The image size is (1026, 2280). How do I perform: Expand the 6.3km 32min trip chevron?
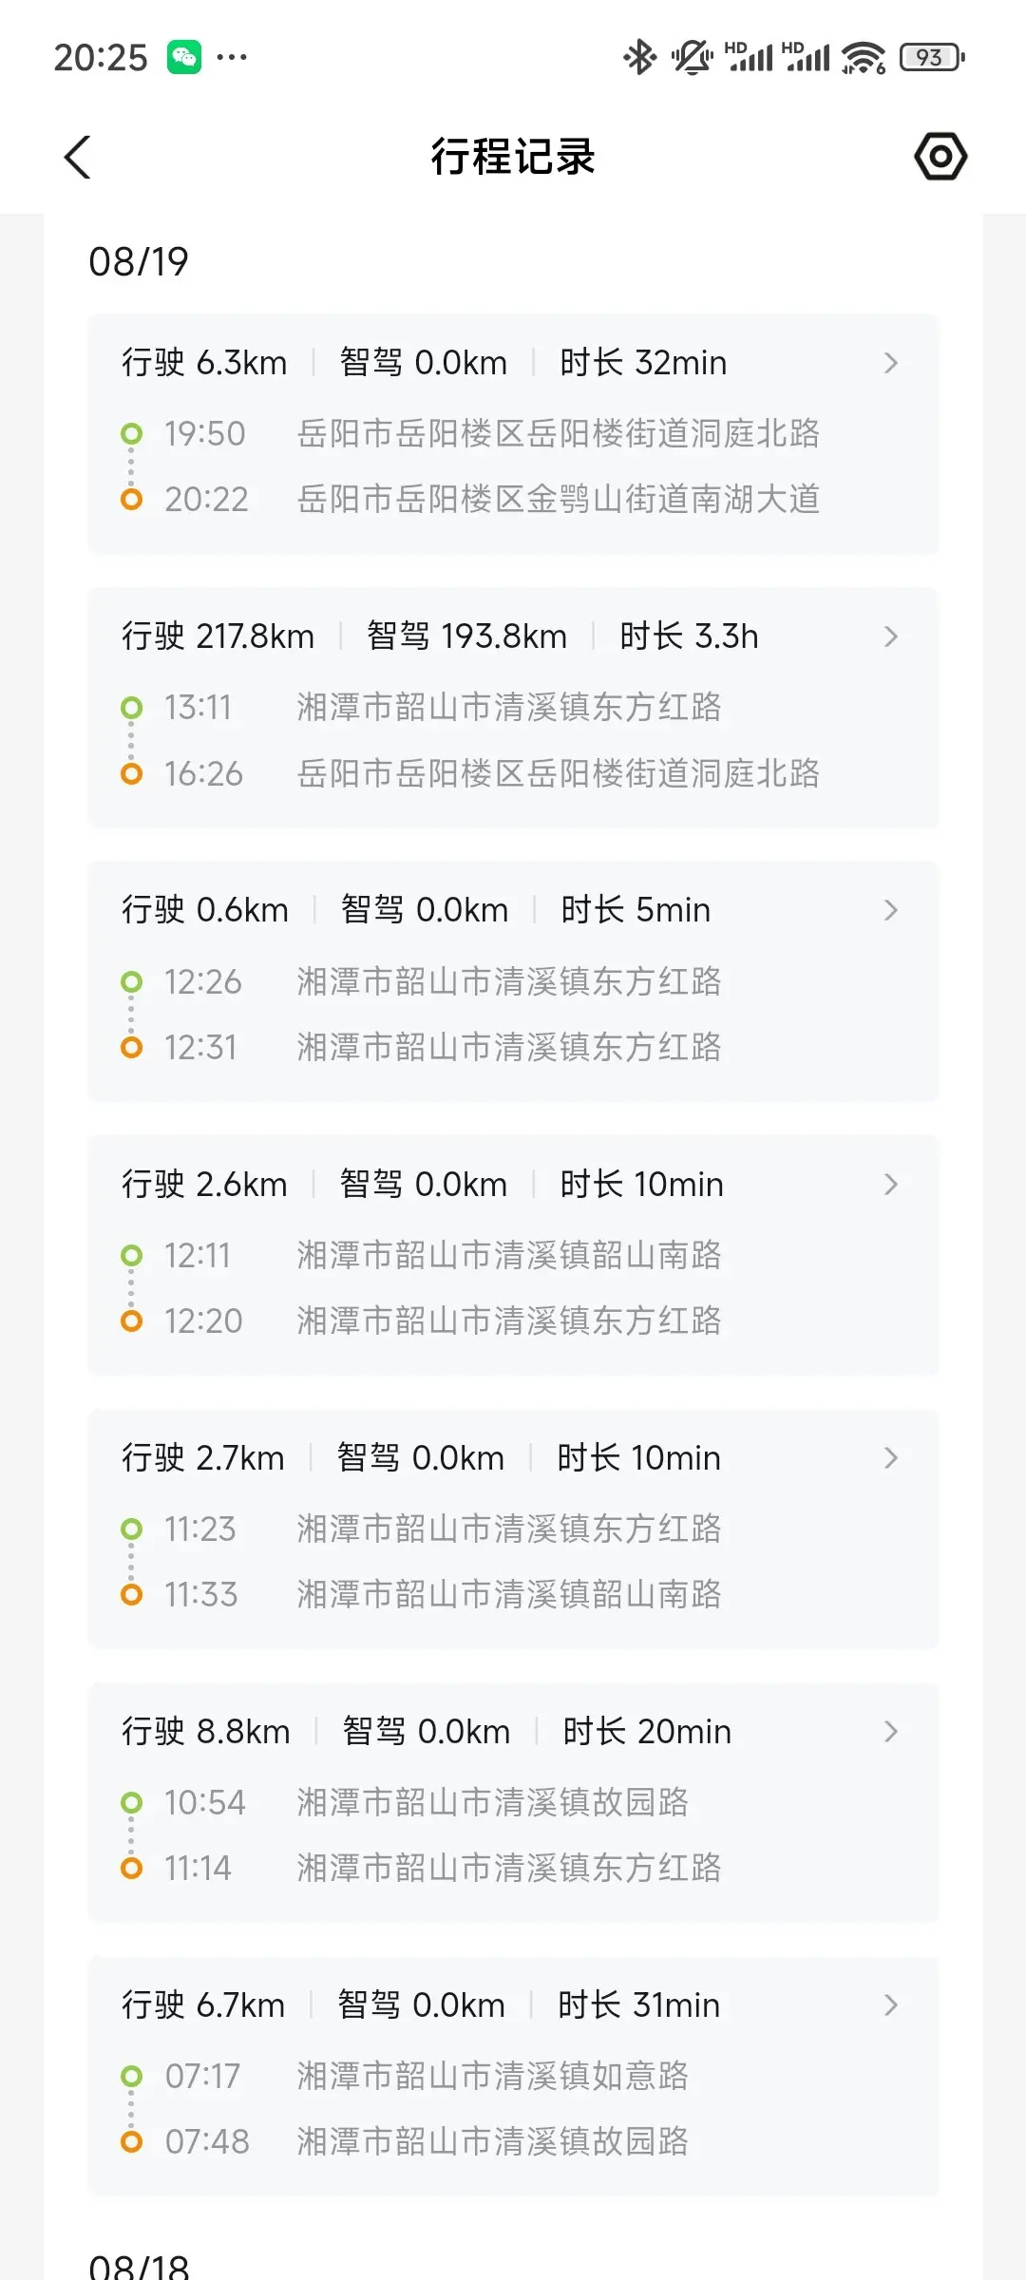click(890, 363)
